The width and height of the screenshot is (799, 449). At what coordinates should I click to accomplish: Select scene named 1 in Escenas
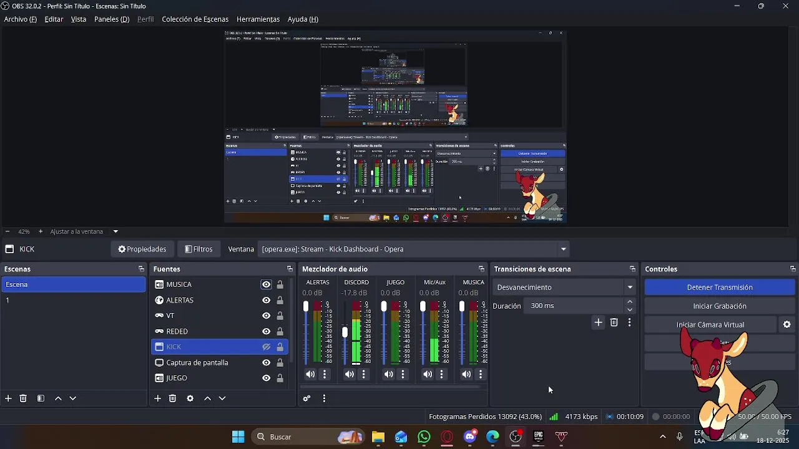[x=74, y=300]
